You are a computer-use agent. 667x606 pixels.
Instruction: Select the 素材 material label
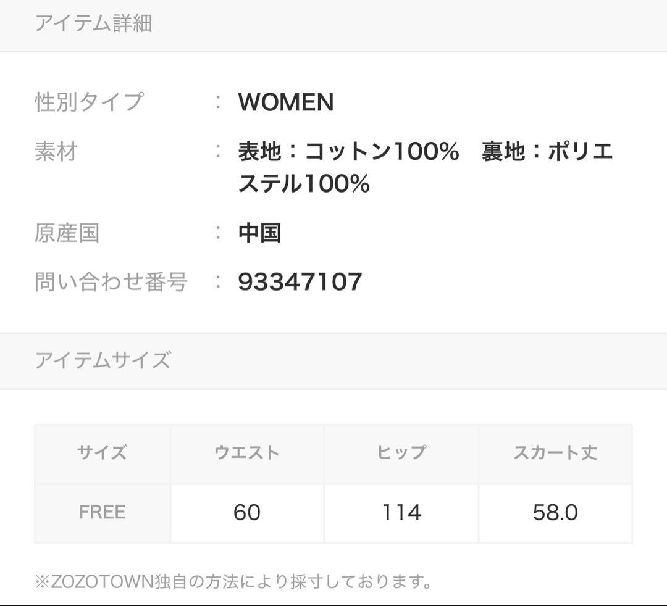[56, 151]
